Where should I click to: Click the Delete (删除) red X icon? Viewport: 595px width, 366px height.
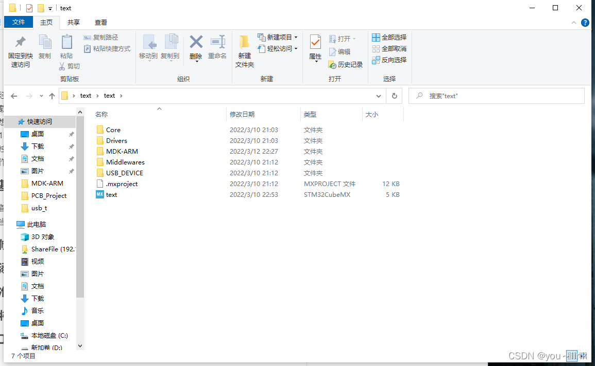tap(196, 42)
